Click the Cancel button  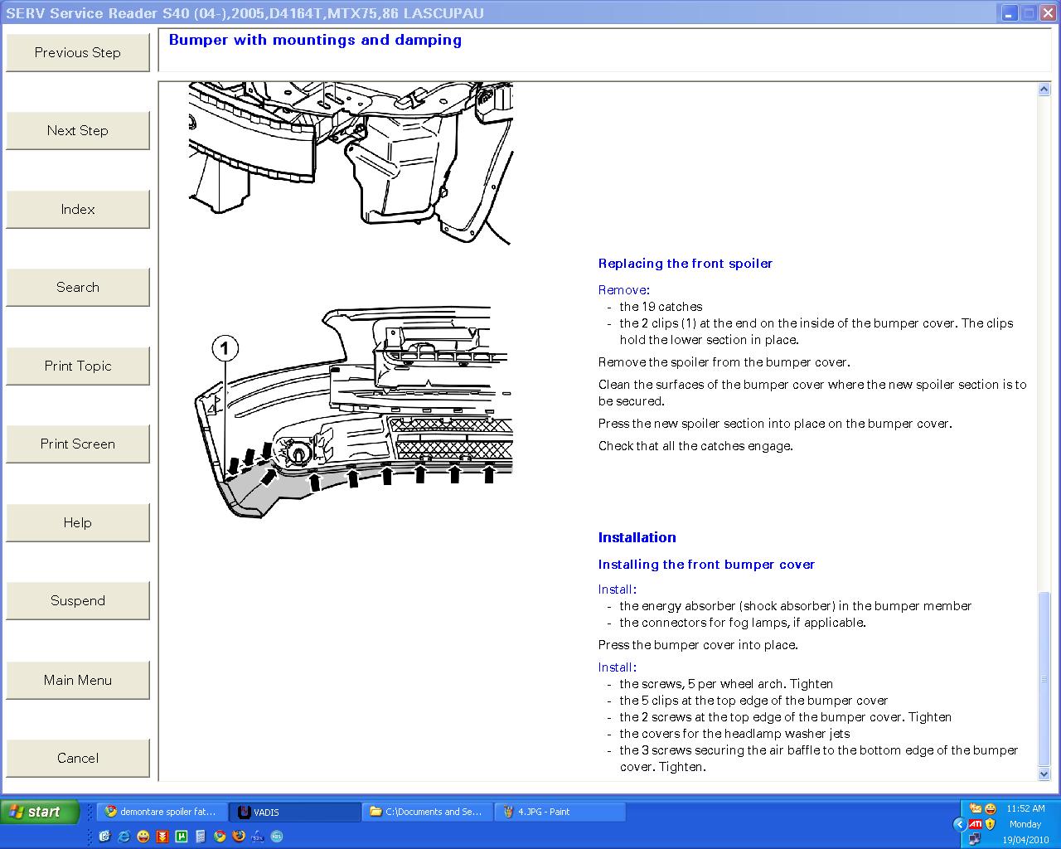click(x=78, y=758)
